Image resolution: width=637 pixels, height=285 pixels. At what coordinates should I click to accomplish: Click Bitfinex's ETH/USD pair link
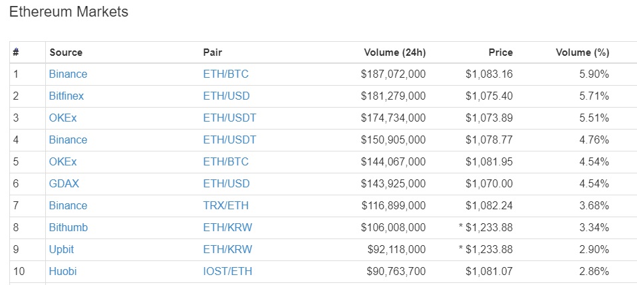click(226, 96)
